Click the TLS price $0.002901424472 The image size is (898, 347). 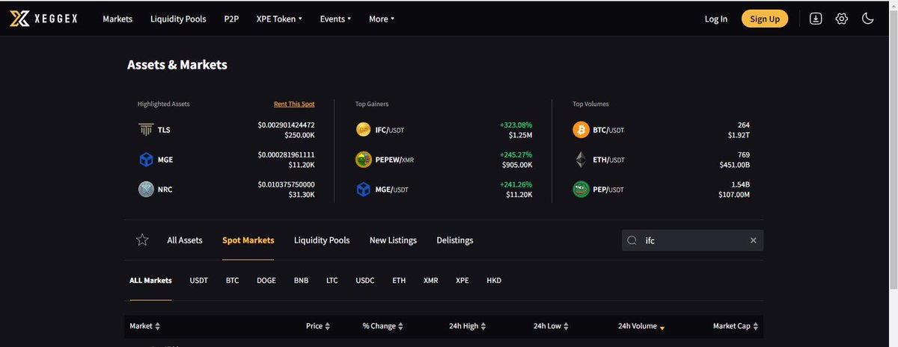(x=287, y=125)
